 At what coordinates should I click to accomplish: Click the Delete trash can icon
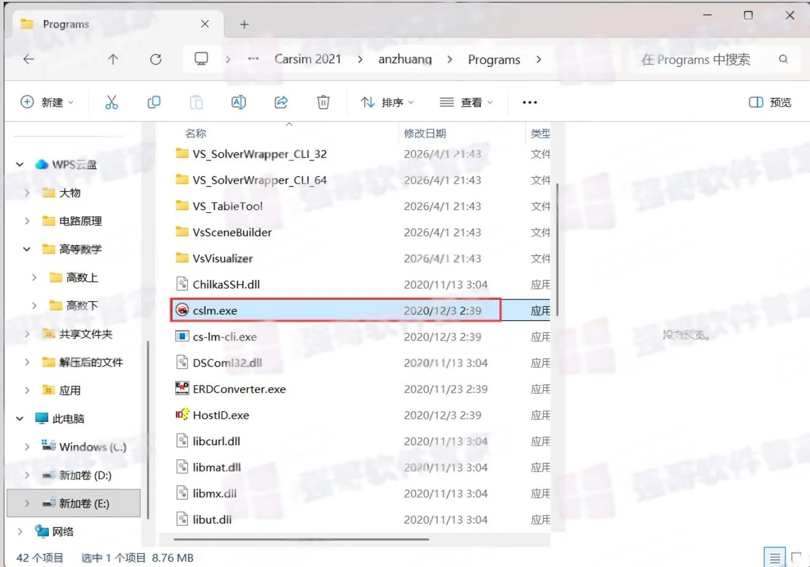pos(323,102)
